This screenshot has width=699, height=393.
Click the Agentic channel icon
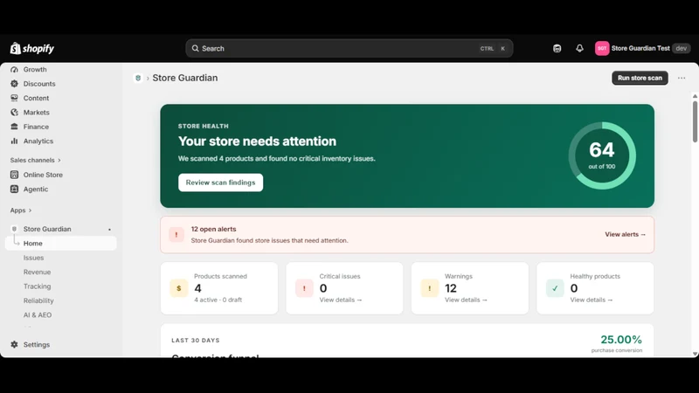[x=14, y=189]
